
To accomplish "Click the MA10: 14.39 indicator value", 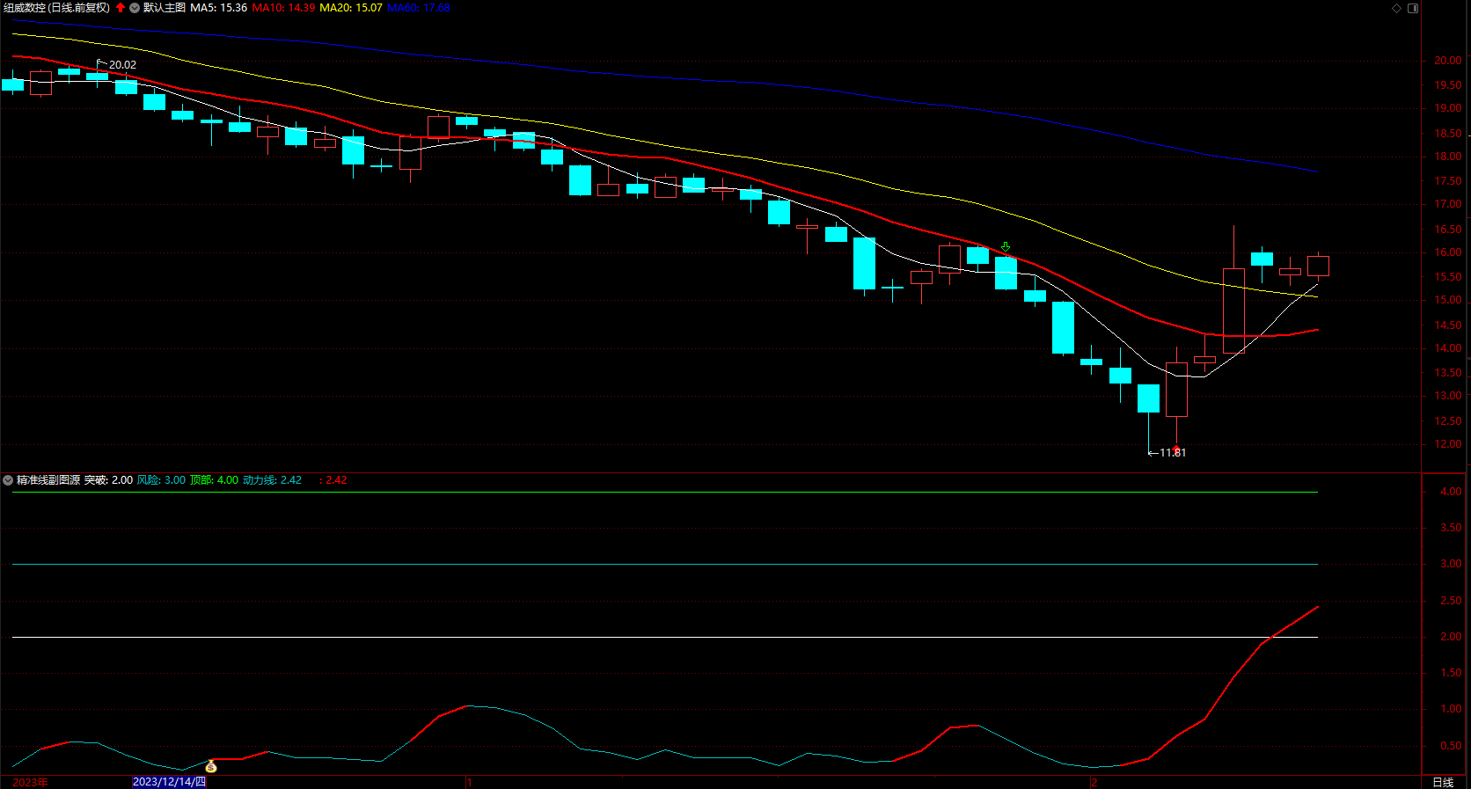I will click(x=283, y=8).
